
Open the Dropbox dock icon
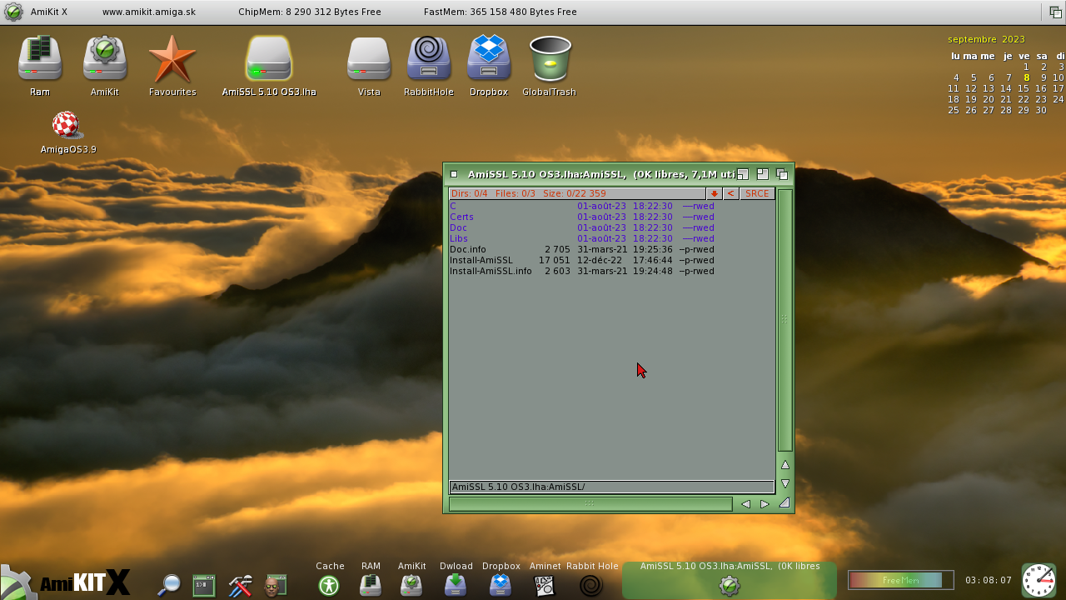coord(501,585)
